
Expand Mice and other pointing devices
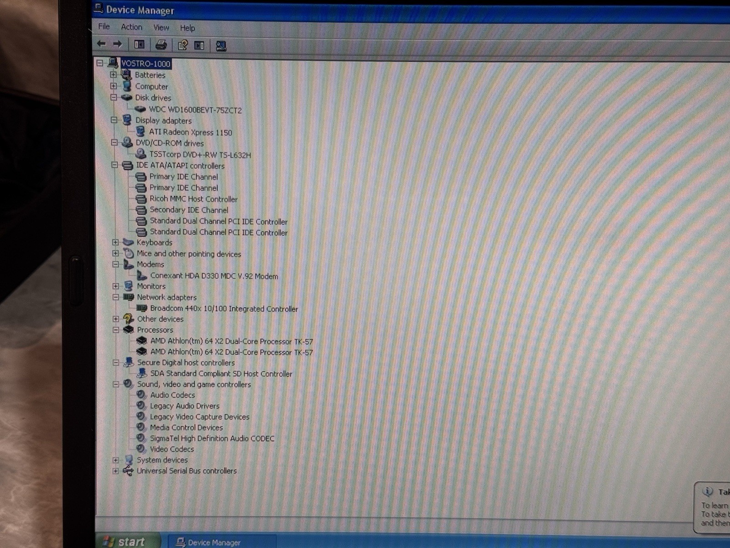(x=115, y=253)
